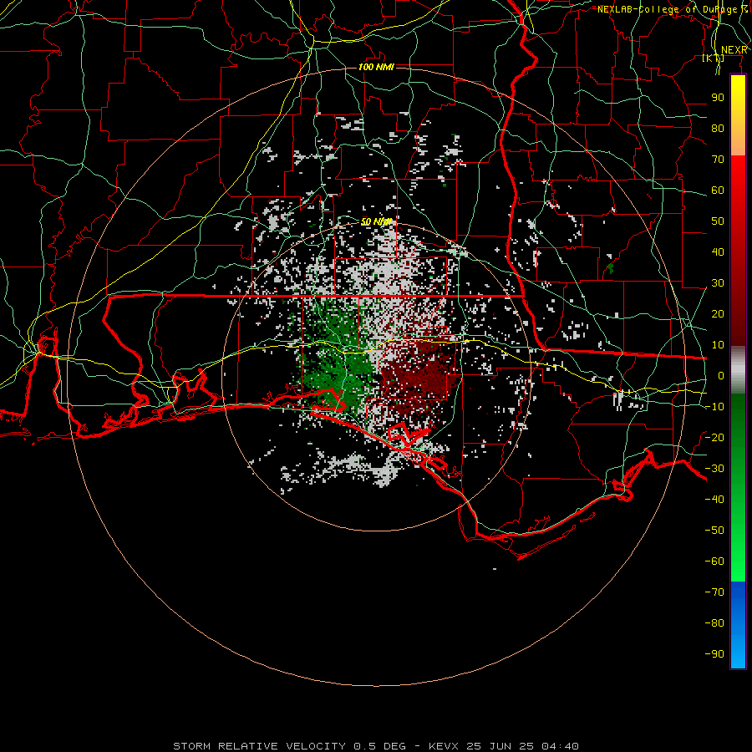Click the dark green segment of color bar
This screenshot has width=752, height=752.
(738, 422)
